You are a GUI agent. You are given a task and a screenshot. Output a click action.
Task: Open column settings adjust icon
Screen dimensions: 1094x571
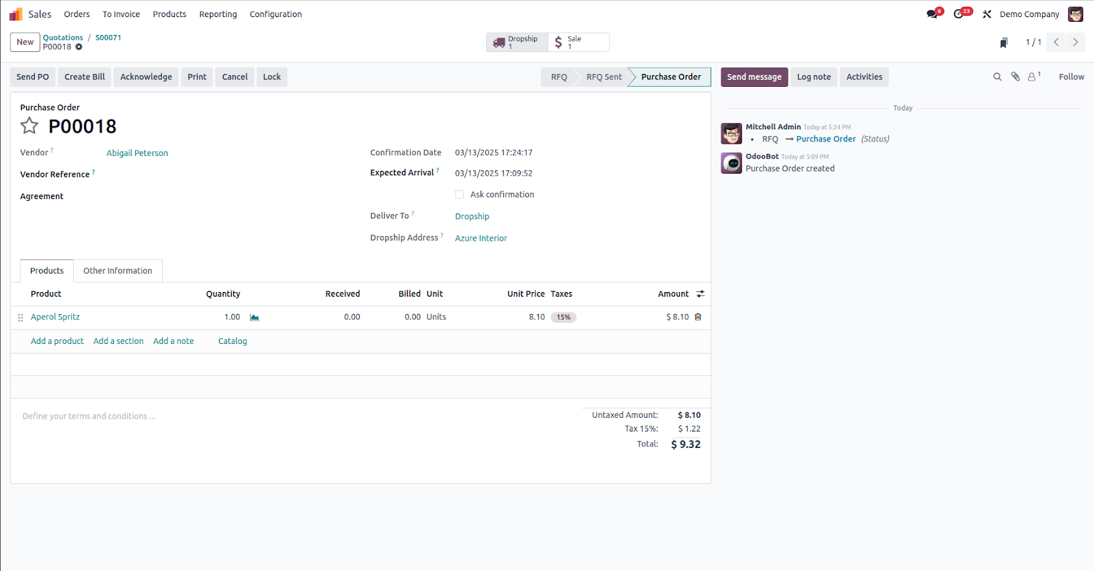(x=700, y=294)
